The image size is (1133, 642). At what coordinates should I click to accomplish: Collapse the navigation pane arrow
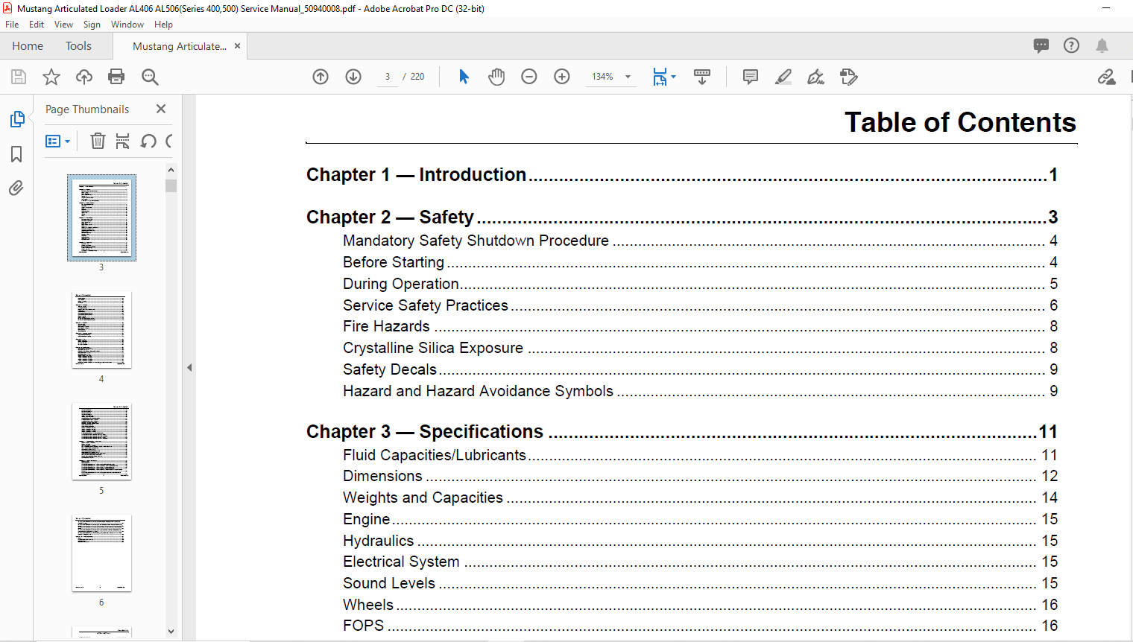click(189, 367)
